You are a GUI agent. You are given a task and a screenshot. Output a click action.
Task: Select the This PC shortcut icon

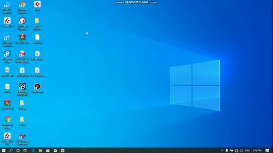(7, 5)
